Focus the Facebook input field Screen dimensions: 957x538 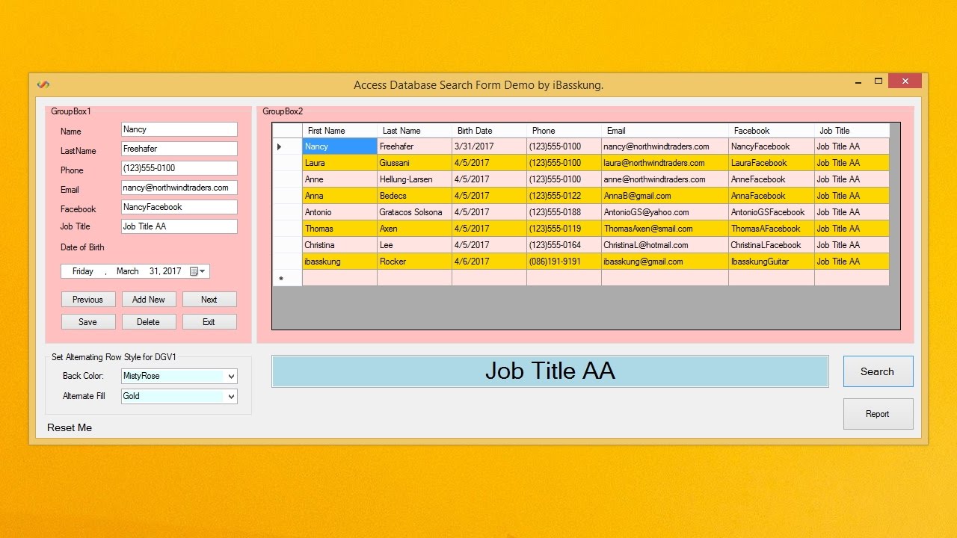tap(179, 207)
